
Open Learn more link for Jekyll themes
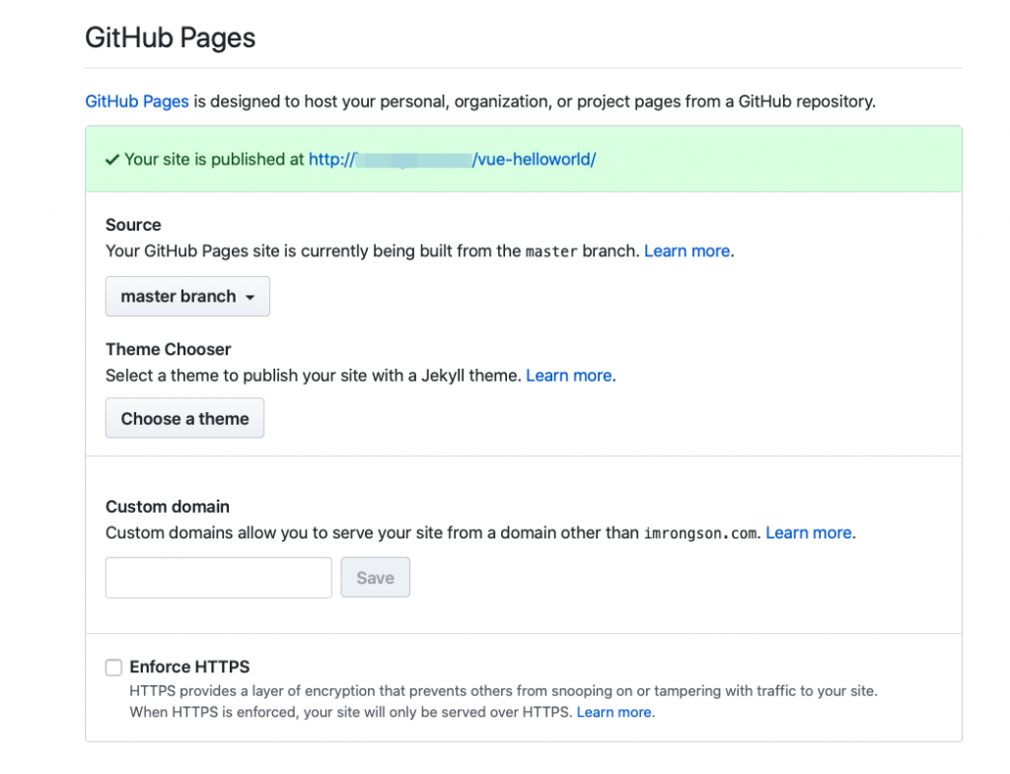[568, 375]
